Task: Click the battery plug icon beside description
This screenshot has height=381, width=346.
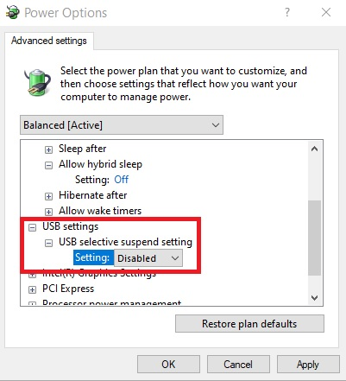Action: [x=37, y=82]
